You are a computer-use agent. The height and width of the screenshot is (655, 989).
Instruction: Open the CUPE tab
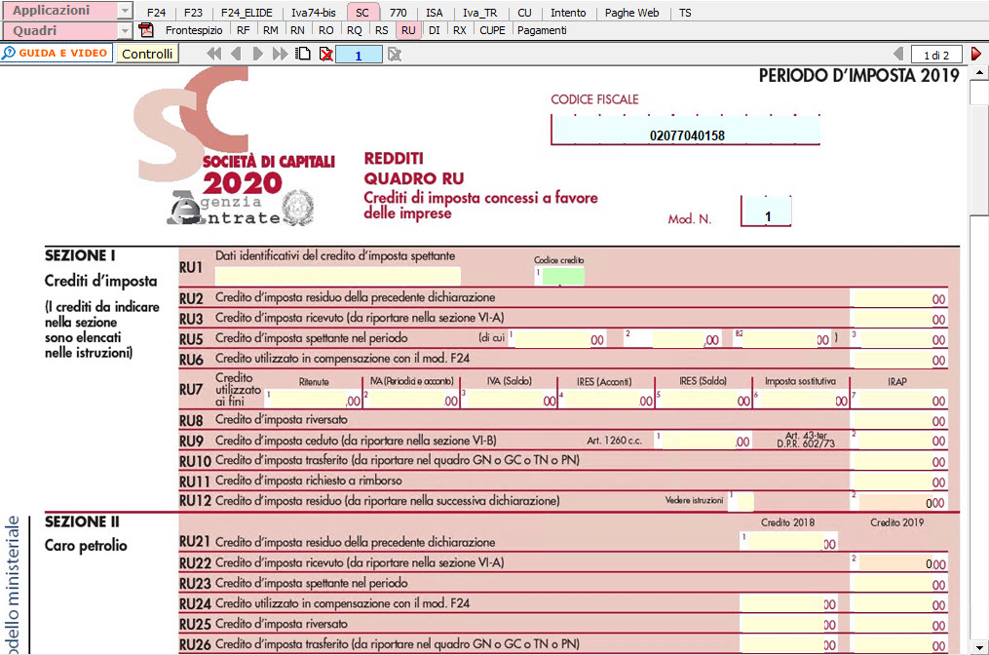tap(493, 30)
